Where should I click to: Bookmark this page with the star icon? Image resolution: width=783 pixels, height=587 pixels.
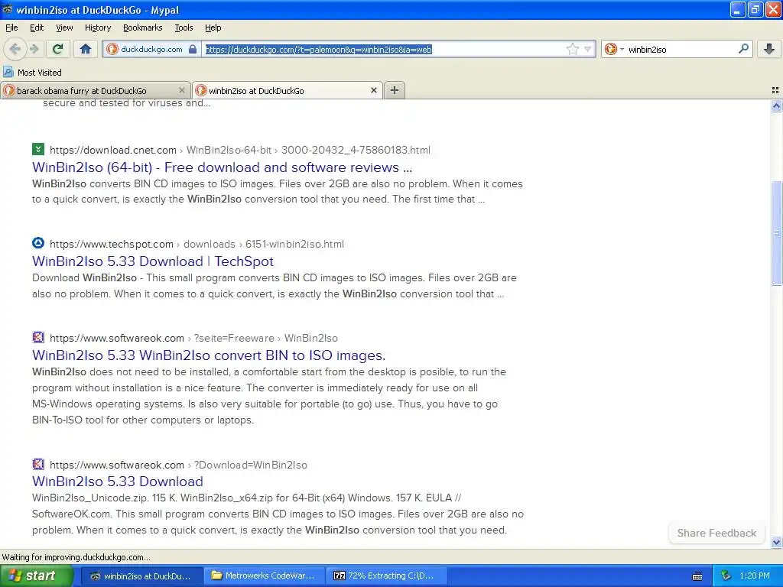tap(572, 49)
